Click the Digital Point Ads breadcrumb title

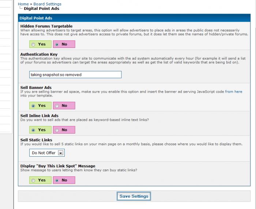click(41, 9)
